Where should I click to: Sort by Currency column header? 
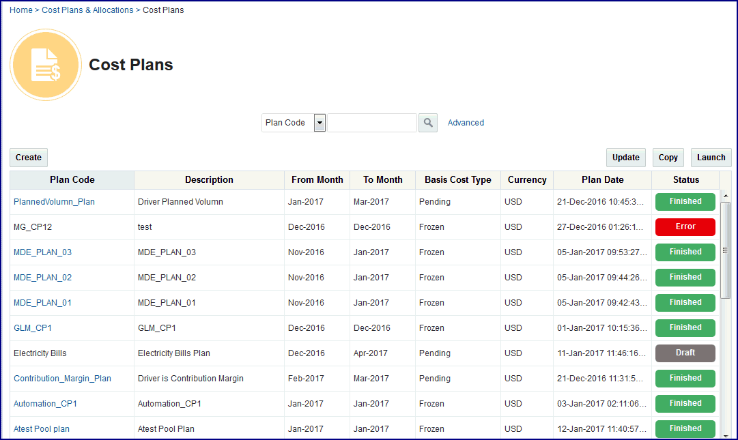coord(527,180)
